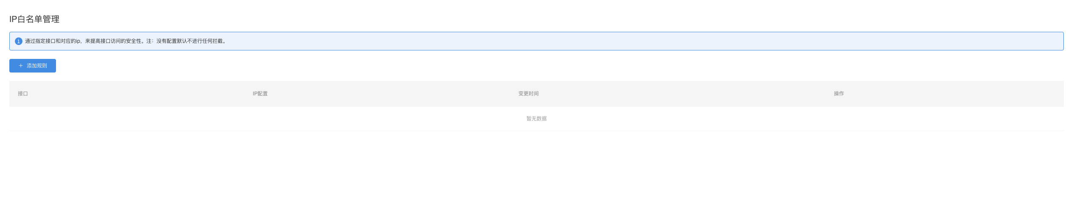This screenshot has height=217, width=1074.
Task: Click the phrase 来提高接口访问的安全性 in the alert
Action: point(113,41)
